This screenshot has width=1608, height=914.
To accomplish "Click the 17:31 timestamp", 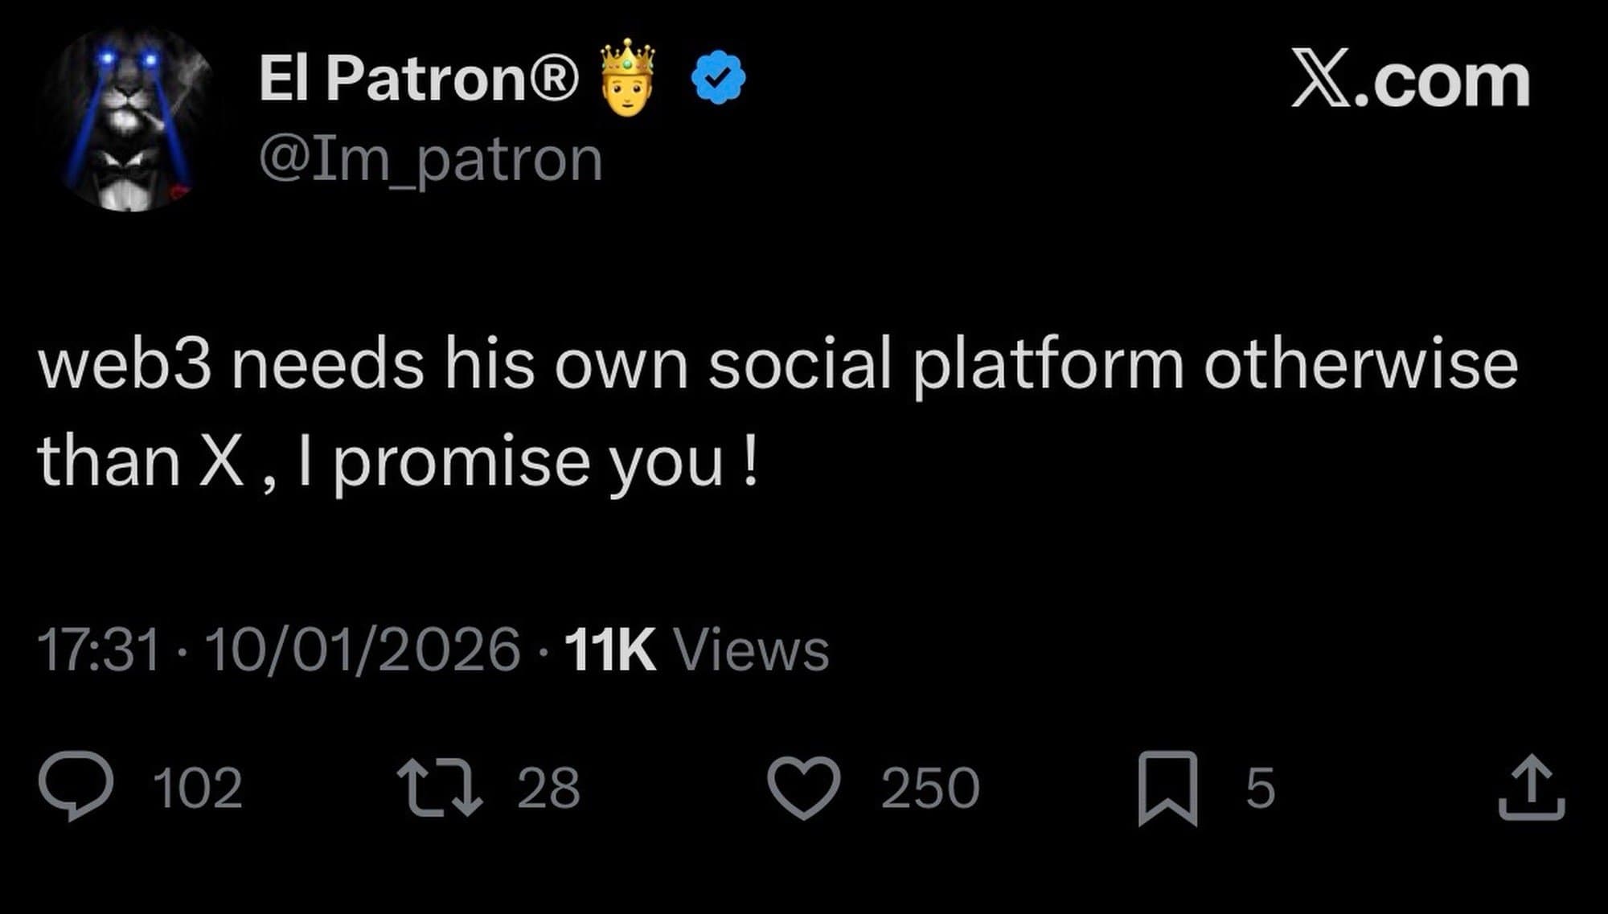I will click(x=99, y=650).
